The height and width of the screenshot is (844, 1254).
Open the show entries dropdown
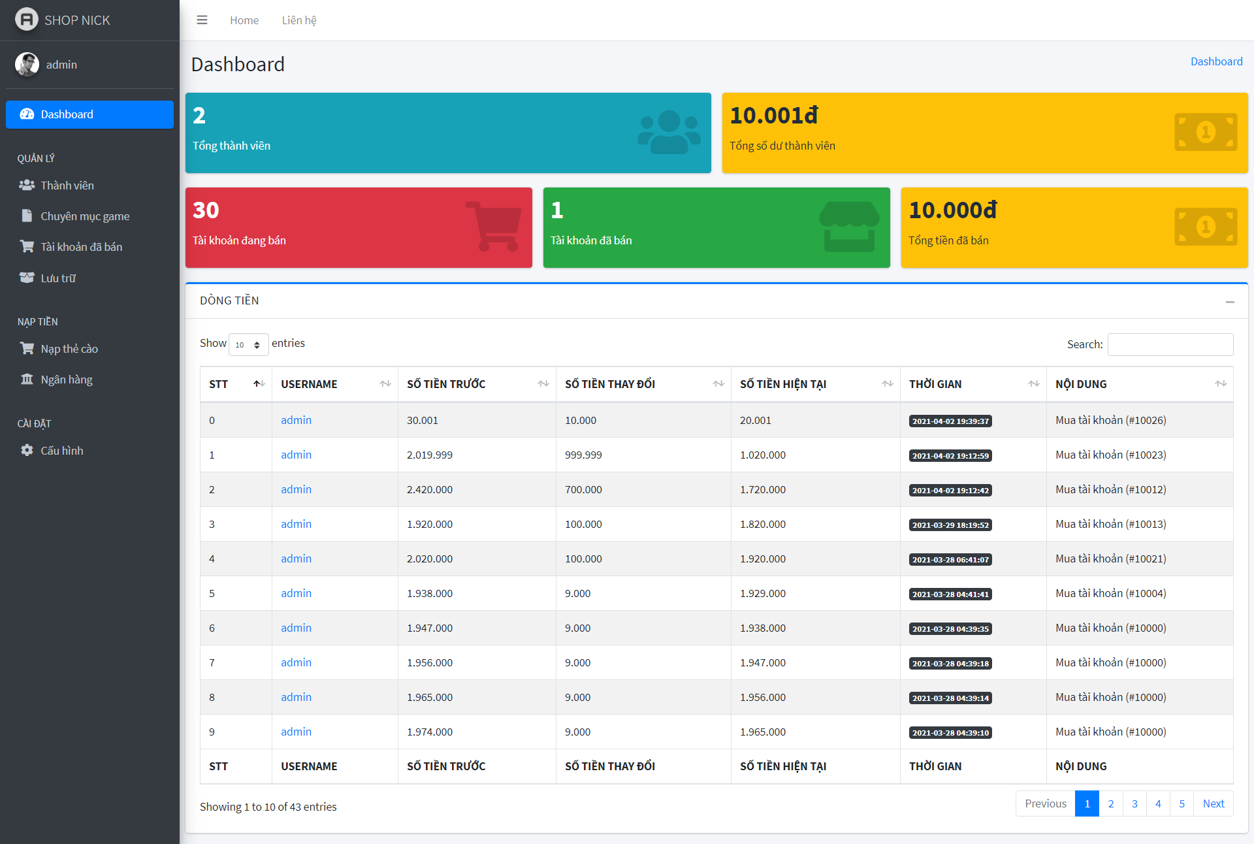(248, 344)
